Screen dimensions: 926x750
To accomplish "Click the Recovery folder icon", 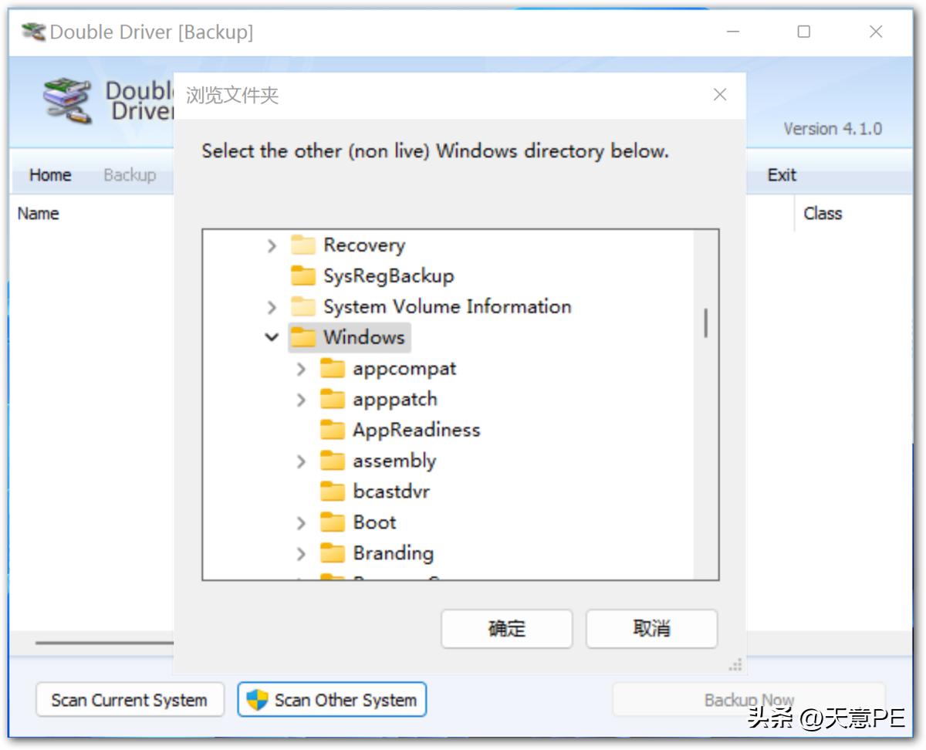I will (303, 245).
